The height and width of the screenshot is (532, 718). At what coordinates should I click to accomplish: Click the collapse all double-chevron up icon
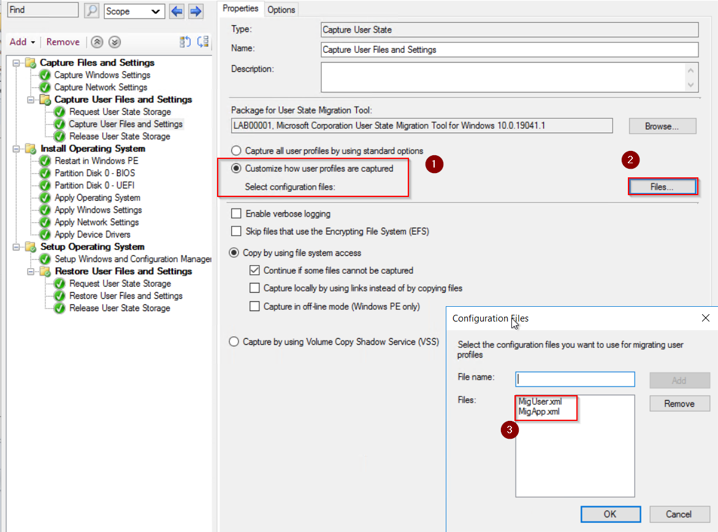pyautogui.click(x=97, y=42)
